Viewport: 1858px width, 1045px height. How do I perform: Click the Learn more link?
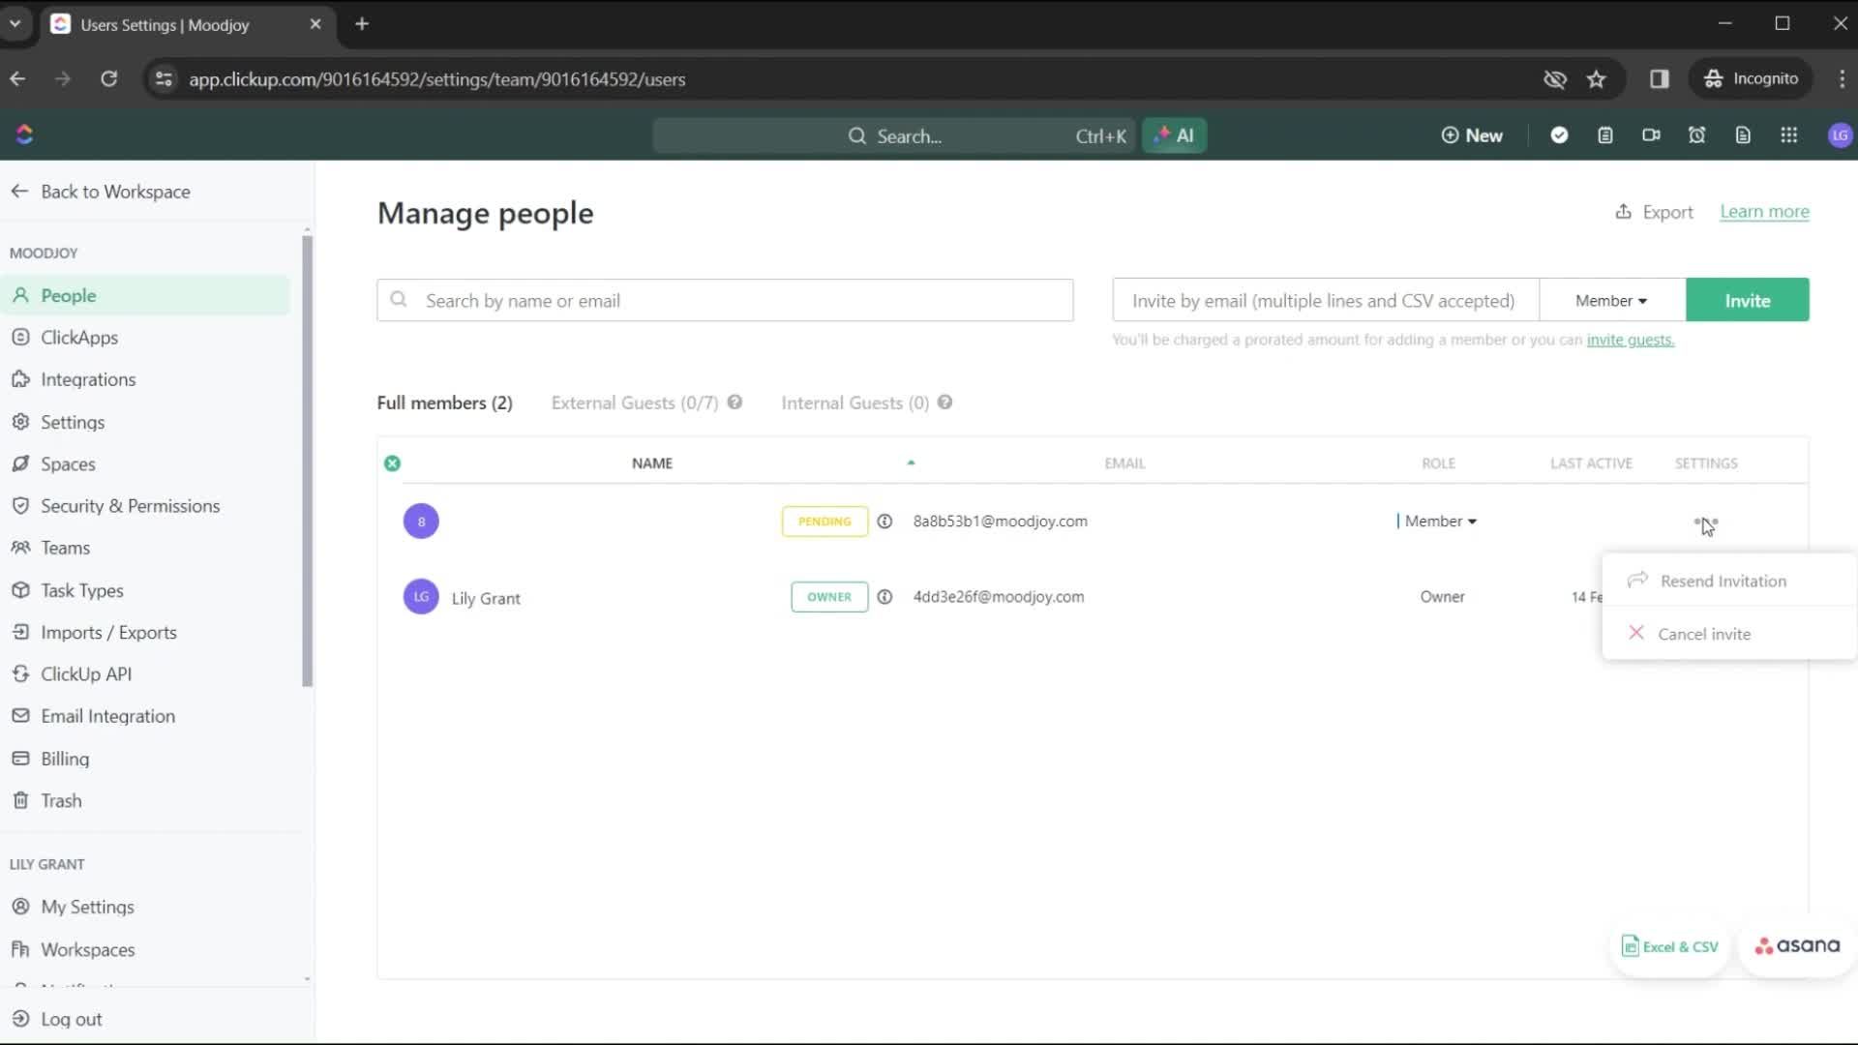pos(1765,211)
